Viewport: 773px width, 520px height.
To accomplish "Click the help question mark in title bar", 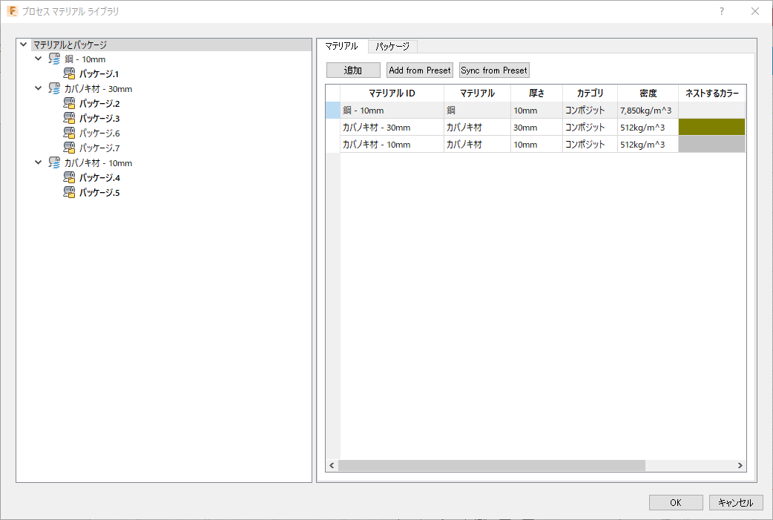I will [x=722, y=11].
